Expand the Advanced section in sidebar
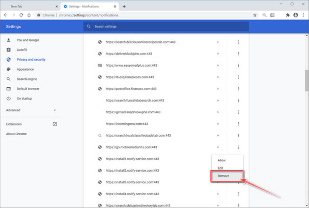 click(31, 110)
